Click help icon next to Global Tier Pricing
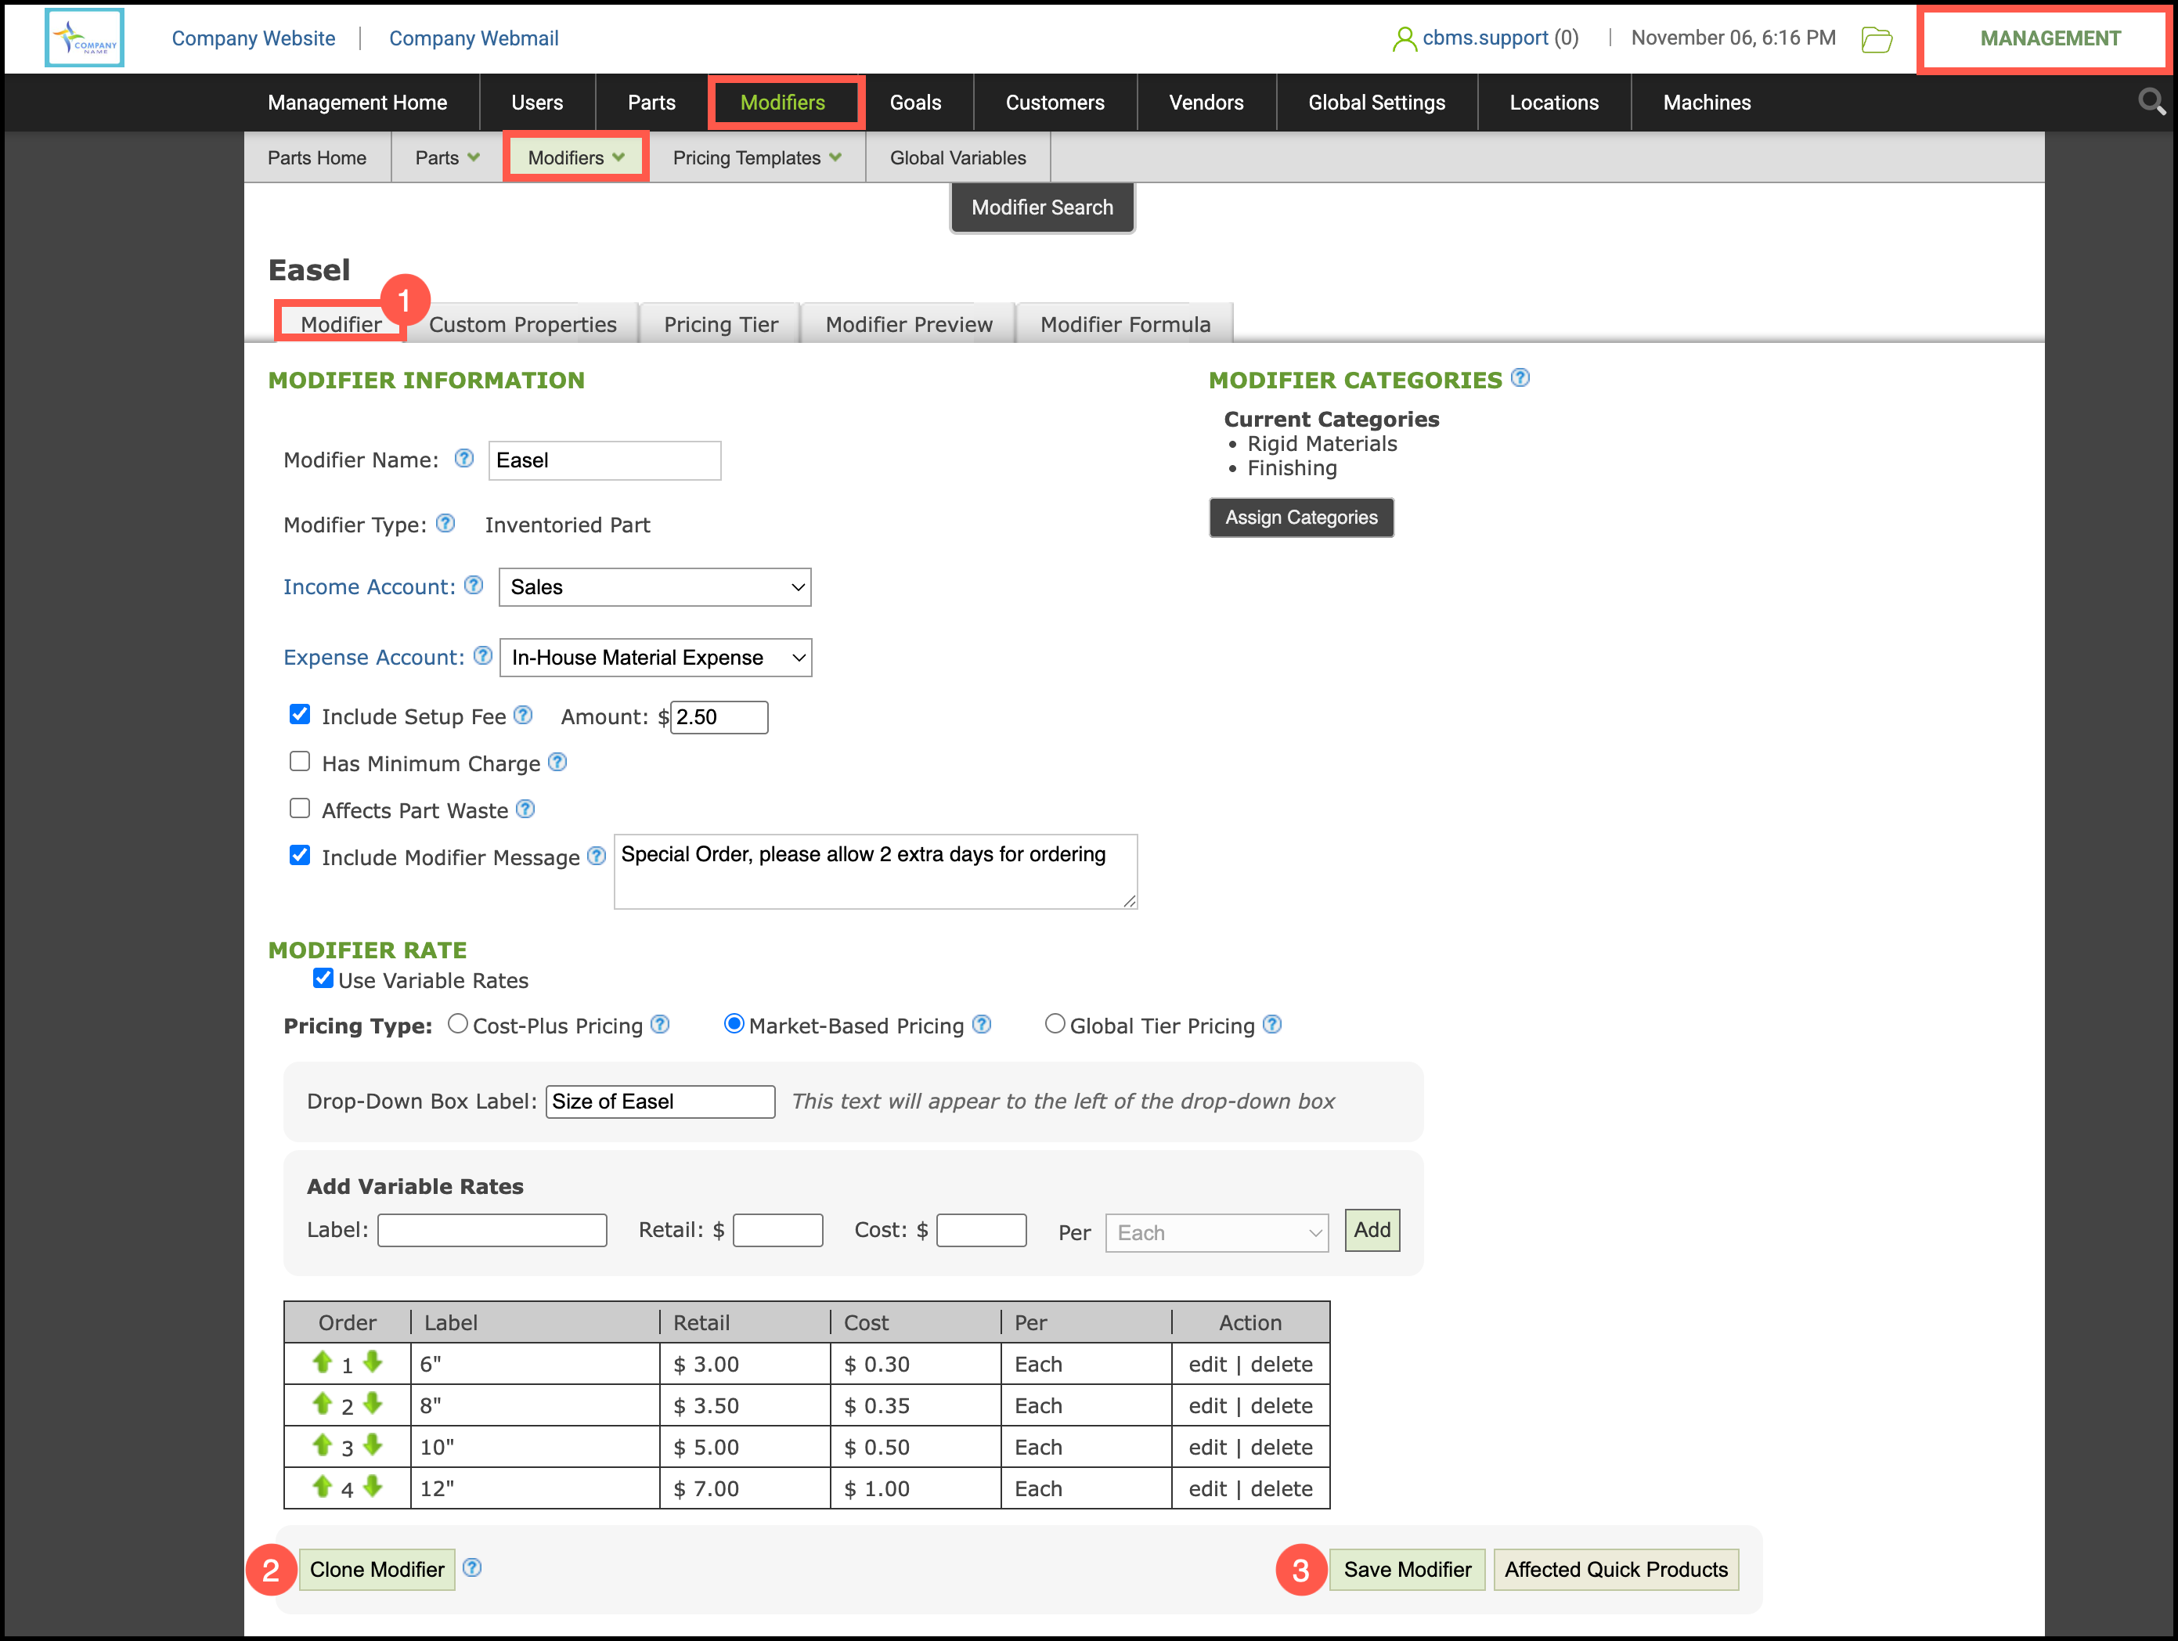The image size is (2178, 1641). click(1272, 1025)
